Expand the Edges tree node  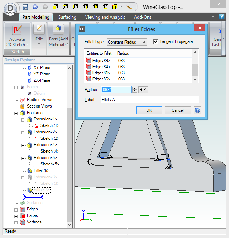(x=16, y=210)
